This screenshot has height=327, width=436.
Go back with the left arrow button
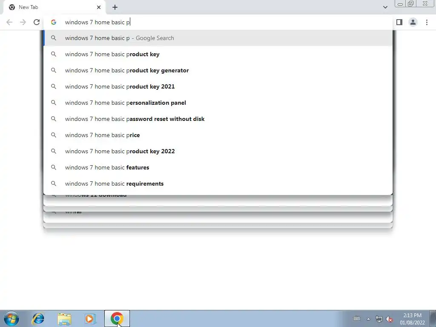click(9, 22)
